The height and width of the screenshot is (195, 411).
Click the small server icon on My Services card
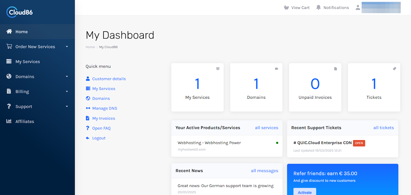pos(218,69)
